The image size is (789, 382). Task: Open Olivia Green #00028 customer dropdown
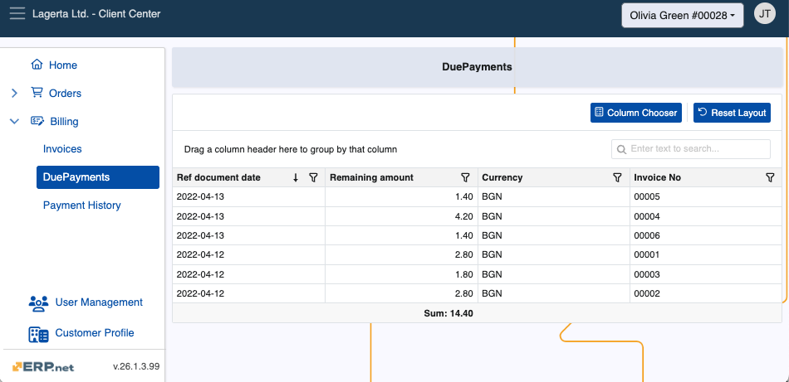tap(683, 16)
